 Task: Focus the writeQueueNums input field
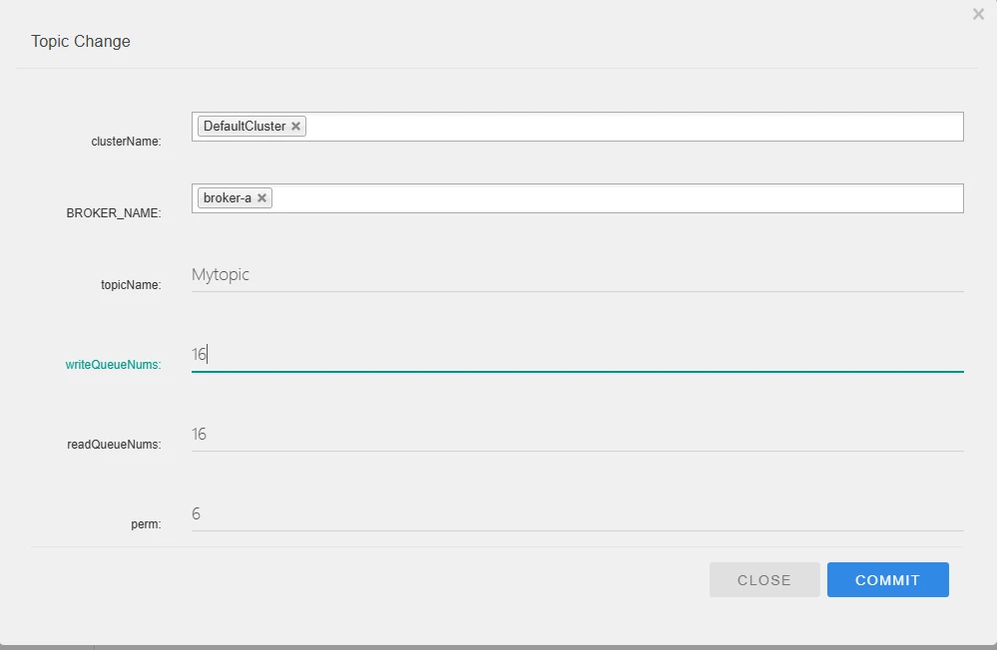pos(577,355)
